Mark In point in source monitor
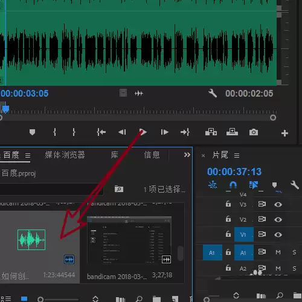Screen dimensions: 302x302 pos(54,132)
